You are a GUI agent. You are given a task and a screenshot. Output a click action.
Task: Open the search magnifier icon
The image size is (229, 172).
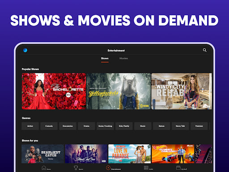coord(205,50)
